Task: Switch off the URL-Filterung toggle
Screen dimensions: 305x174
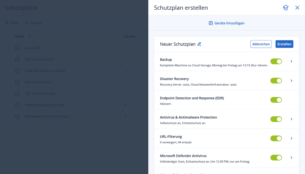Action: point(276,138)
